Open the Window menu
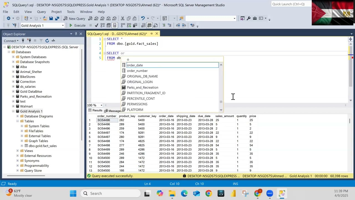The width and height of the screenshot is (355, 200). pos(86,12)
